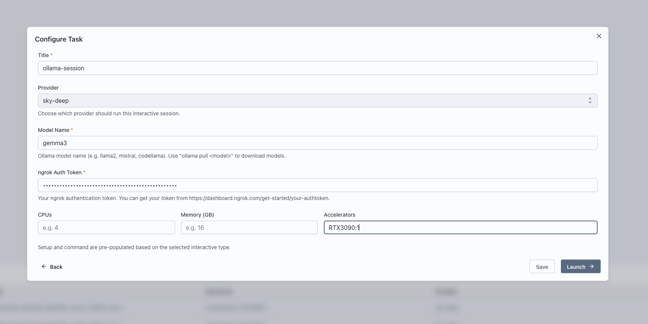Click the Memory (GB) input box

(x=249, y=228)
